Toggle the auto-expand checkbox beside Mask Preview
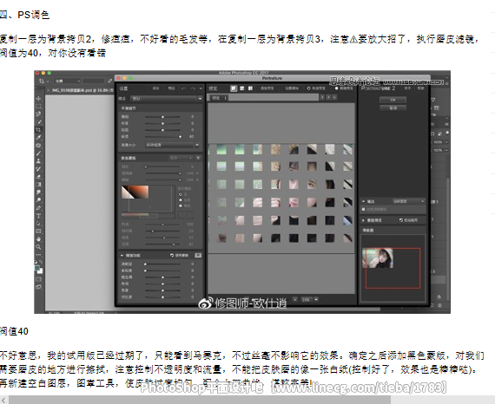Screen dimensions: 495x404 coord(401,220)
